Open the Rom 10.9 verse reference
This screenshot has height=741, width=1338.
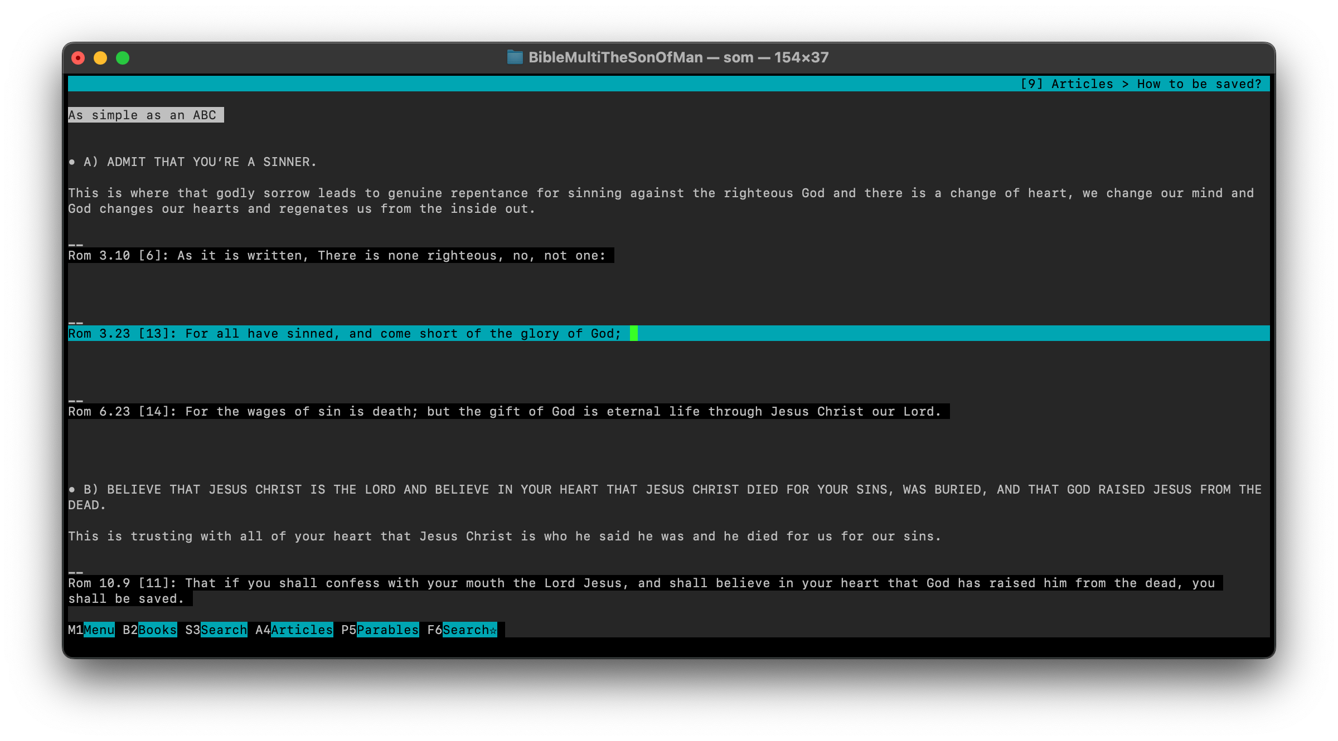pos(645,591)
